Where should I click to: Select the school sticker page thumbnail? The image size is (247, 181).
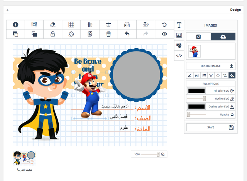tap(24, 158)
